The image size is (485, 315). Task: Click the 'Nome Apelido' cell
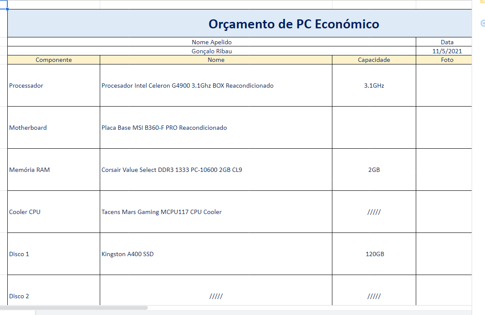[x=212, y=42]
